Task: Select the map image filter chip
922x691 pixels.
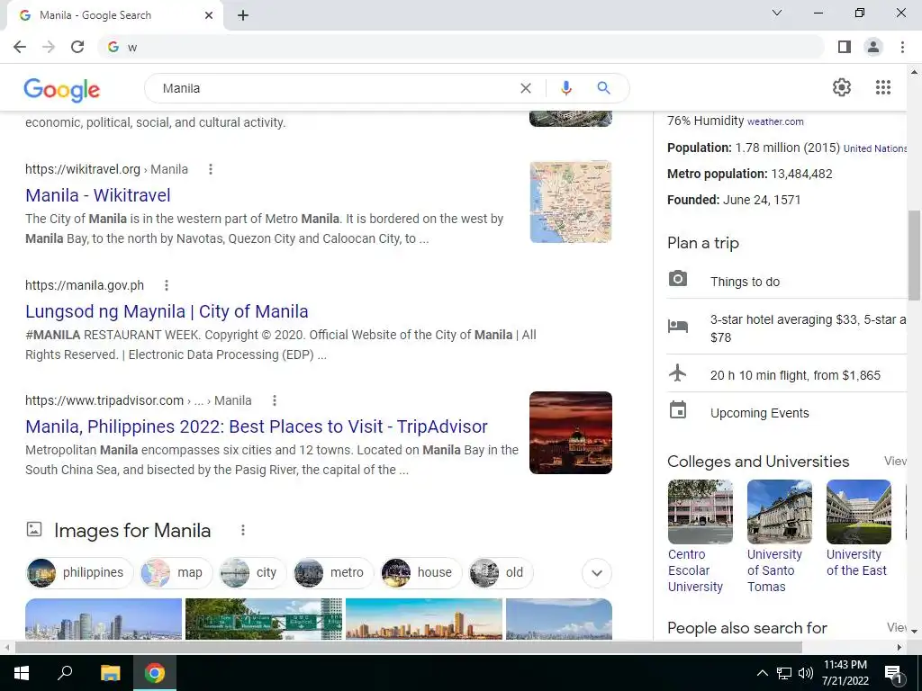Action: (x=176, y=573)
